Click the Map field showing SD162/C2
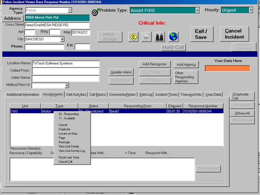Viewport: 260px width, 195px height. click(81, 32)
